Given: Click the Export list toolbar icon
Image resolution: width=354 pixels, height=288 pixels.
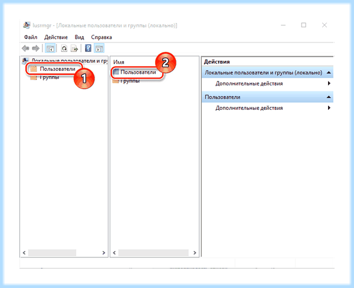Looking at the screenshot, I should pyautogui.click(x=74, y=48).
